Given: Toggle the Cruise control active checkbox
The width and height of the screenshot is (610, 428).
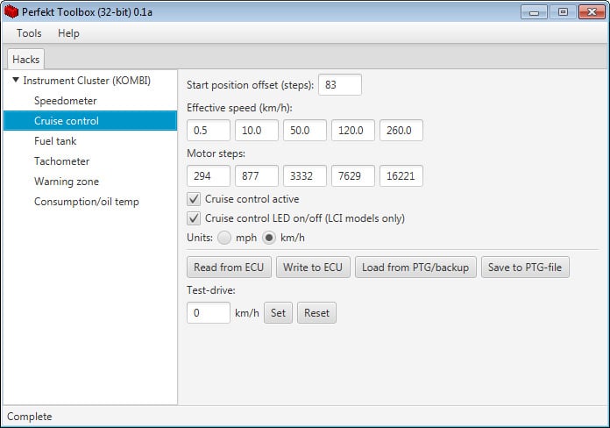Looking at the screenshot, I should click(x=195, y=199).
